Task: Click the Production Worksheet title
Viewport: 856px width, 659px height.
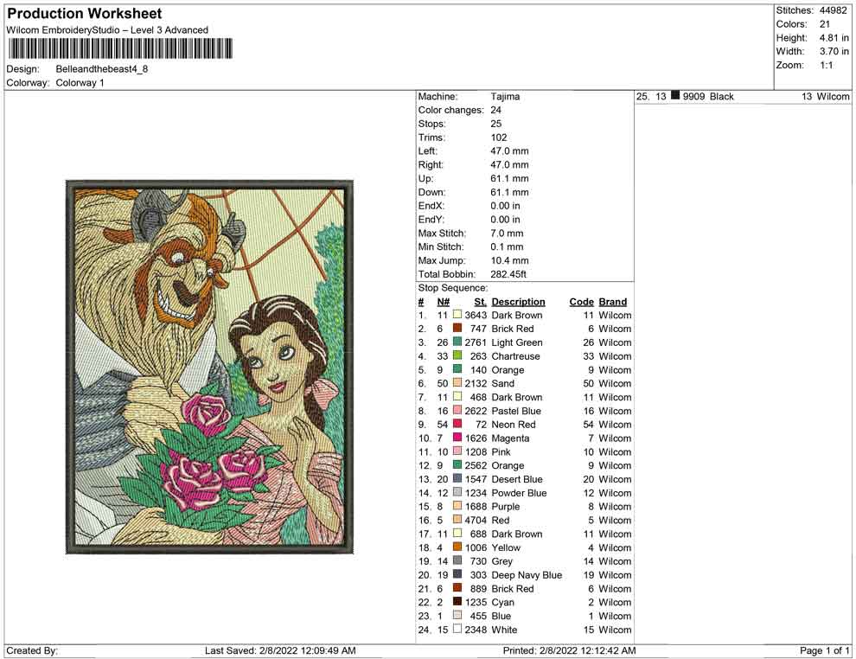Action: click(85, 14)
